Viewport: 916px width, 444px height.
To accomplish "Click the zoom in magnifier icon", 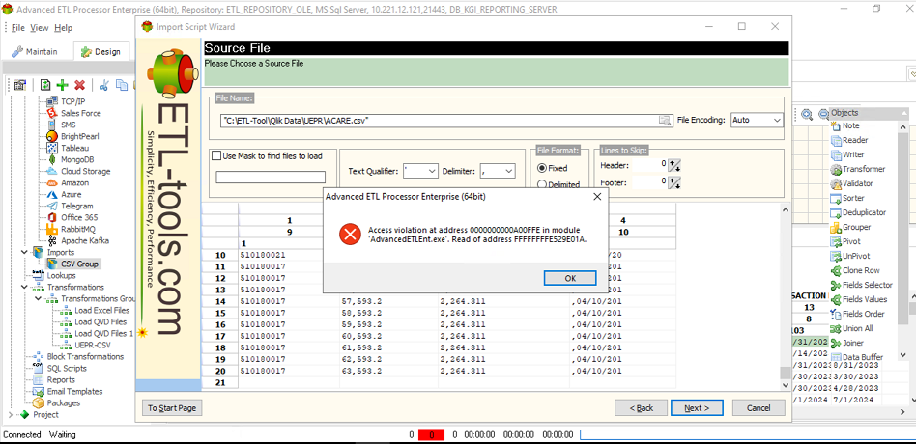I will pyautogui.click(x=807, y=115).
